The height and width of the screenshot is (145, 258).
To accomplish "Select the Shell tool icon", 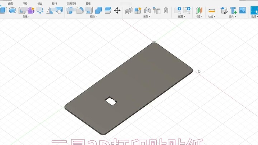I will [89, 10].
